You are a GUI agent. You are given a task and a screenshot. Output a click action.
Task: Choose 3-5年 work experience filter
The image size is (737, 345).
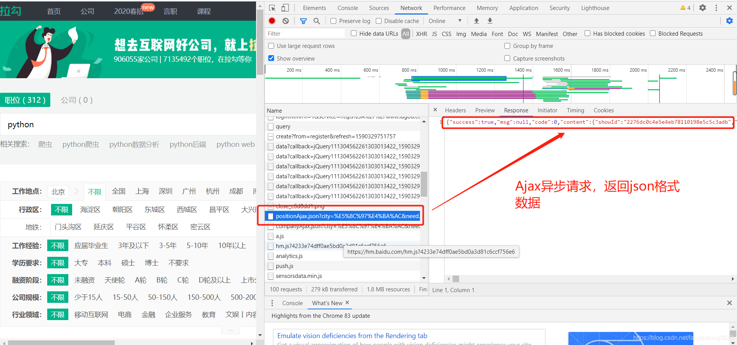168,246
